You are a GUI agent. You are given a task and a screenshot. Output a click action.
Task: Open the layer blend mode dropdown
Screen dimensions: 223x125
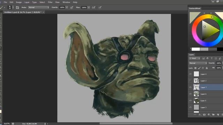[198, 63]
